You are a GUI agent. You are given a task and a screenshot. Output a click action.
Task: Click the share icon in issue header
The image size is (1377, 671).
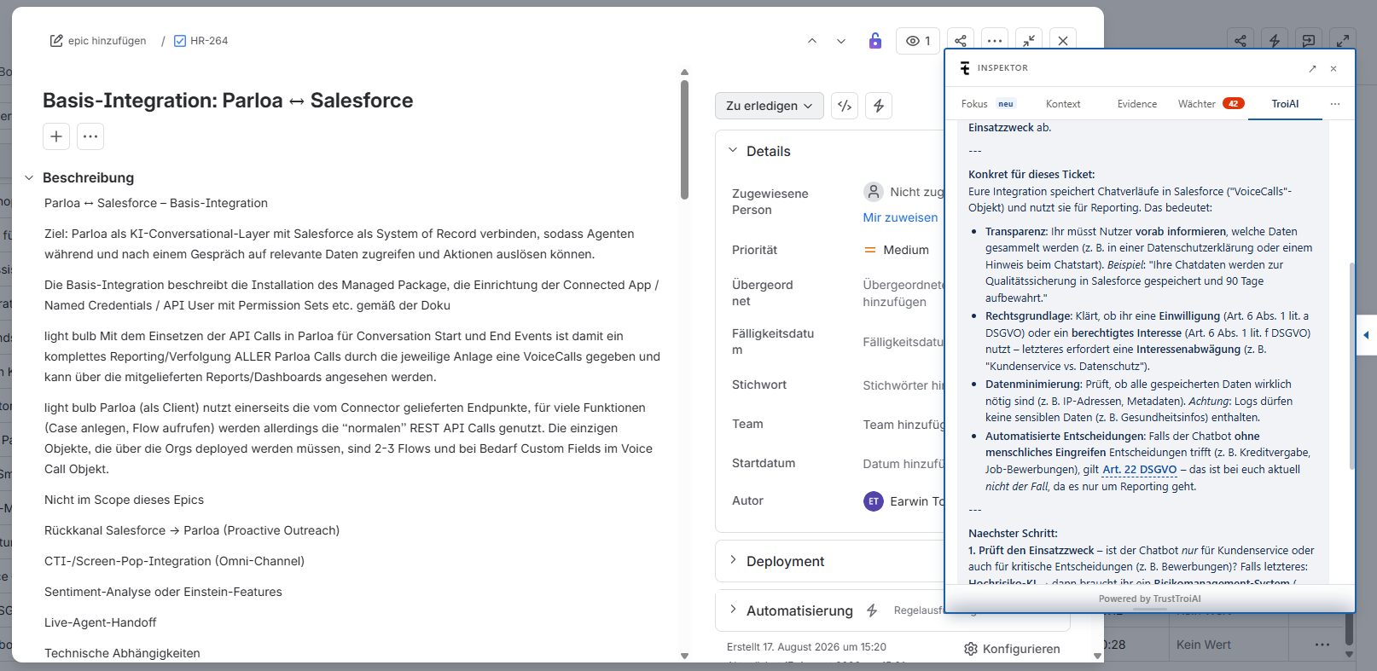pyautogui.click(x=961, y=41)
